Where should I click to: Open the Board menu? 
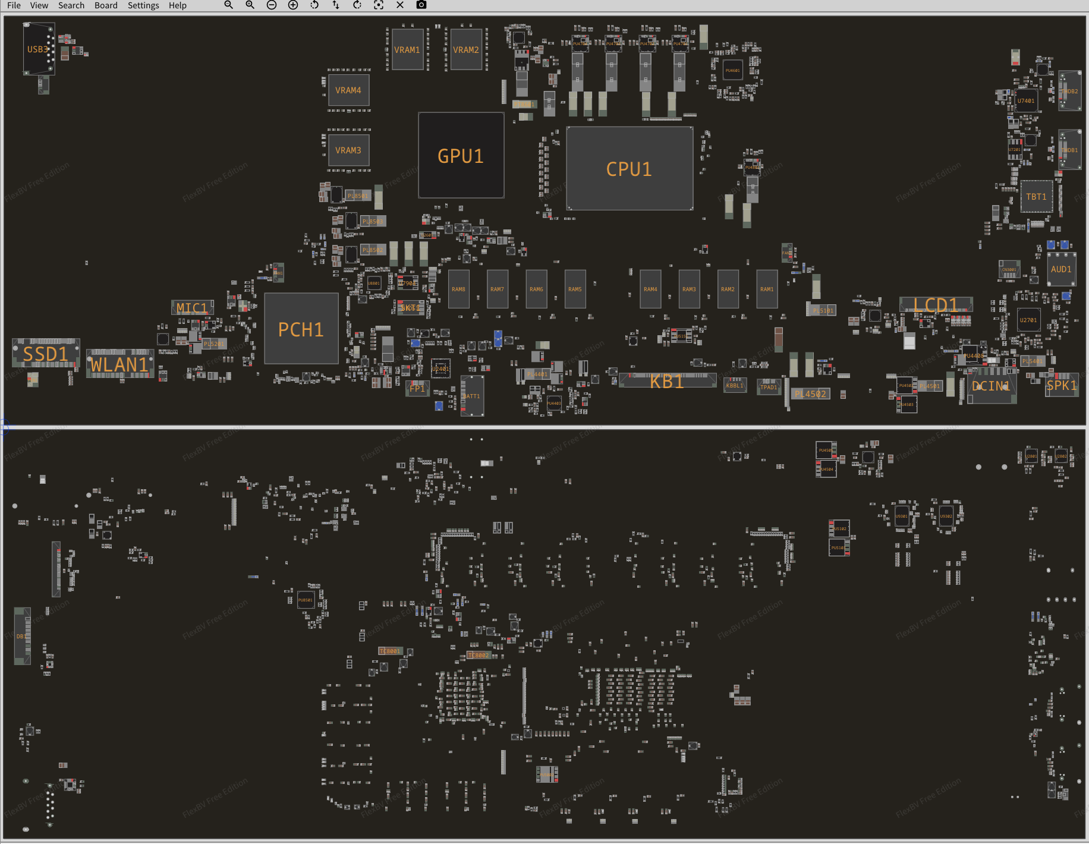point(106,5)
